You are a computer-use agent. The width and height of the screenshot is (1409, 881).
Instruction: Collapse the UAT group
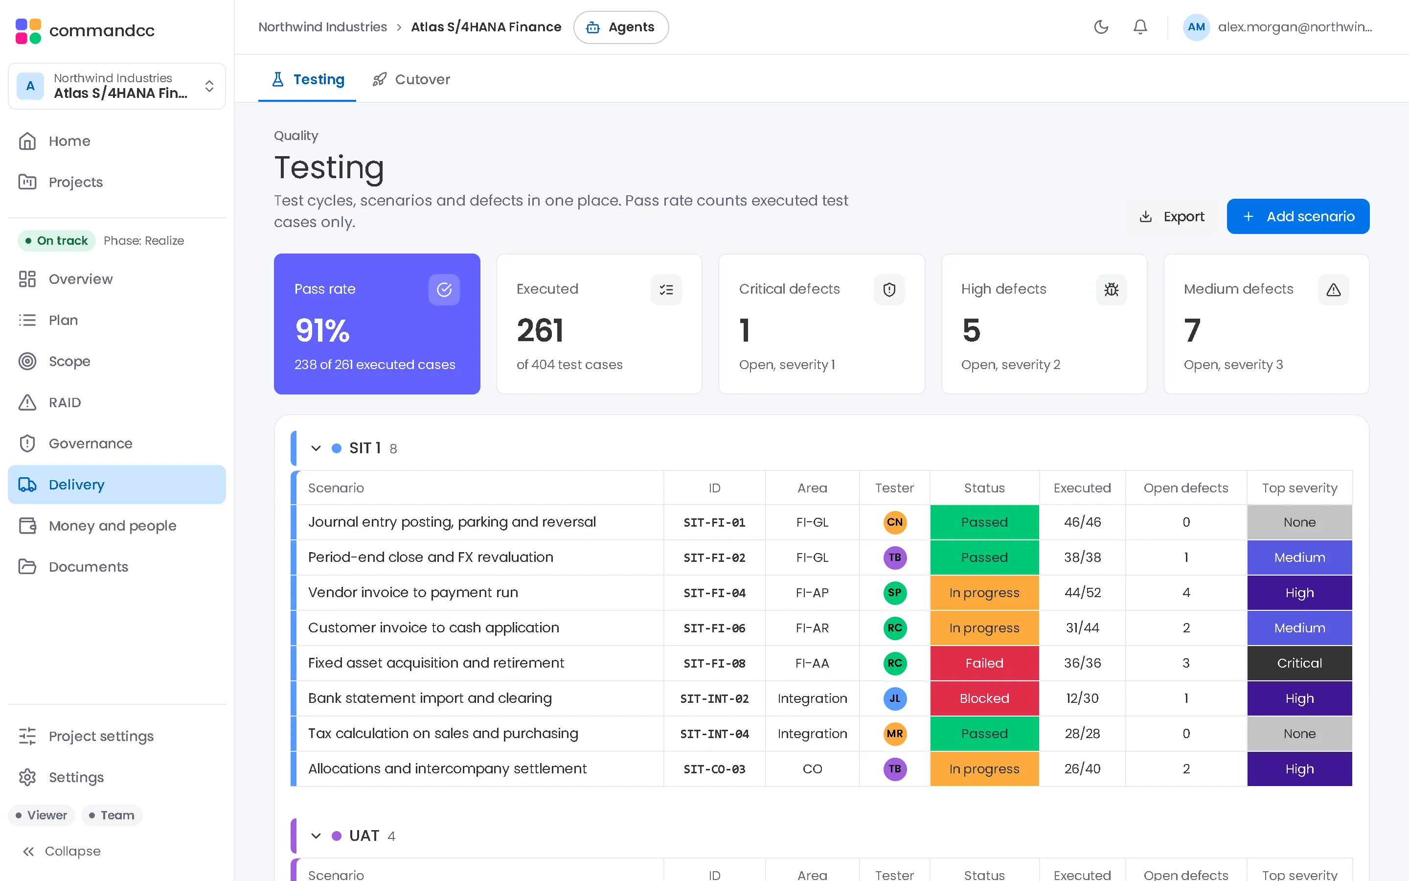click(316, 835)
